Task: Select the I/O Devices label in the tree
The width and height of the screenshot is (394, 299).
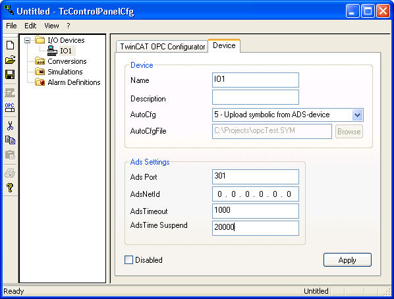Action: [x=66, y=40]
